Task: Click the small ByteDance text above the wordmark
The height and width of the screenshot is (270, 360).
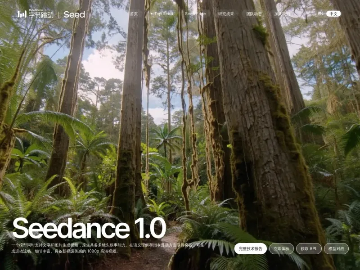Action: (x=36, y=10)
